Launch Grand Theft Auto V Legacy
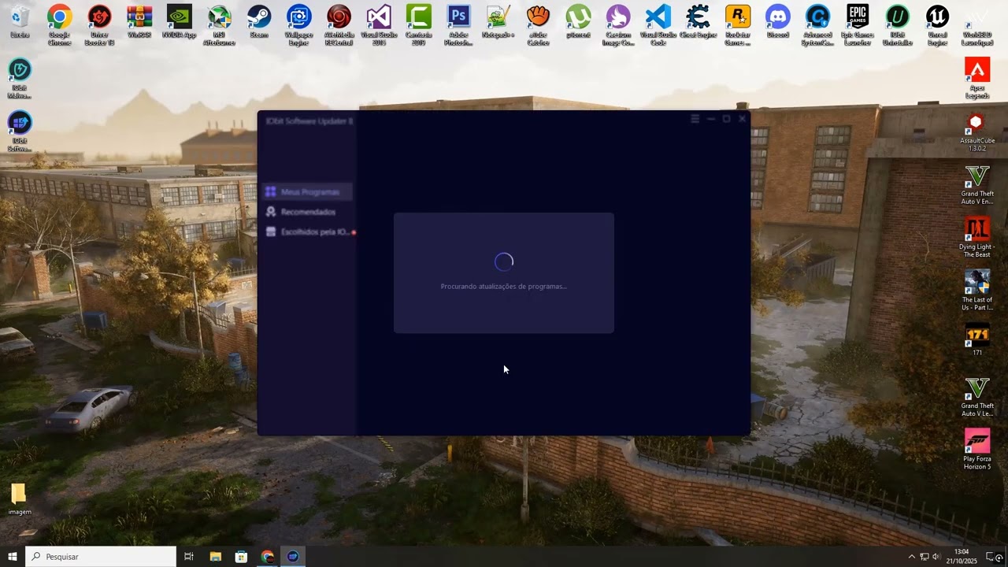Screen dimensions: 1008x567 pyautogui.click(x=977, y=397)
